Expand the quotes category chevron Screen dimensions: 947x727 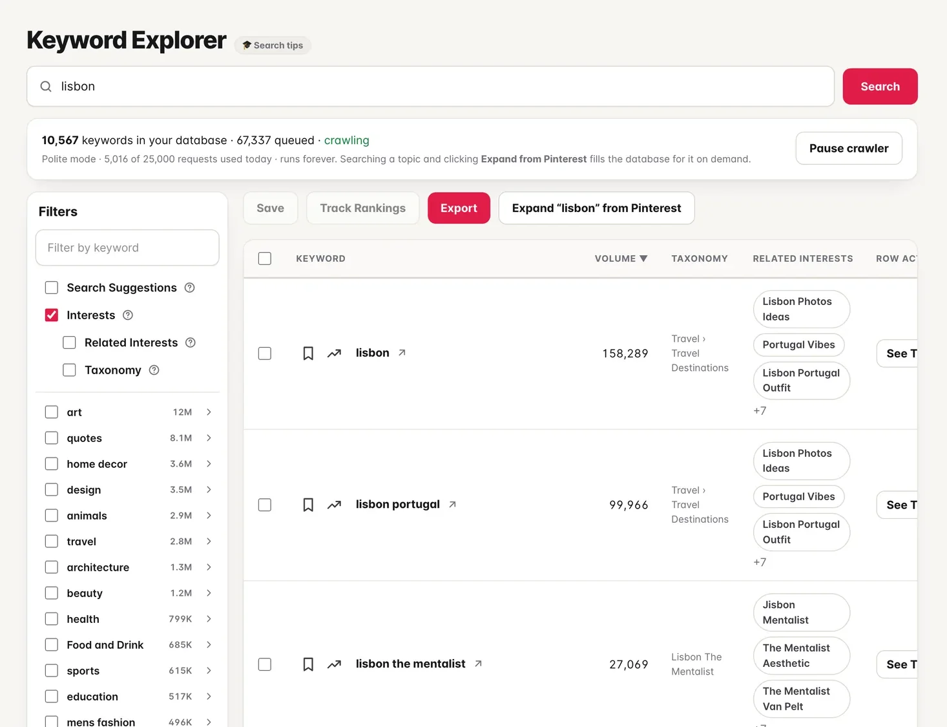point(209,438)
